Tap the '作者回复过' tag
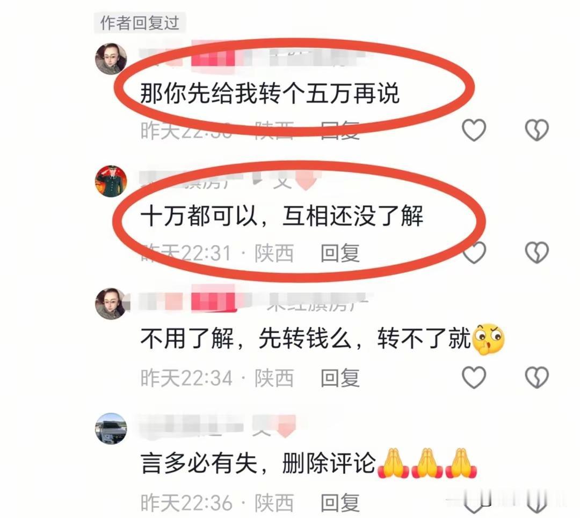Screen dimensions: 580x518 (x=140, y=23)
